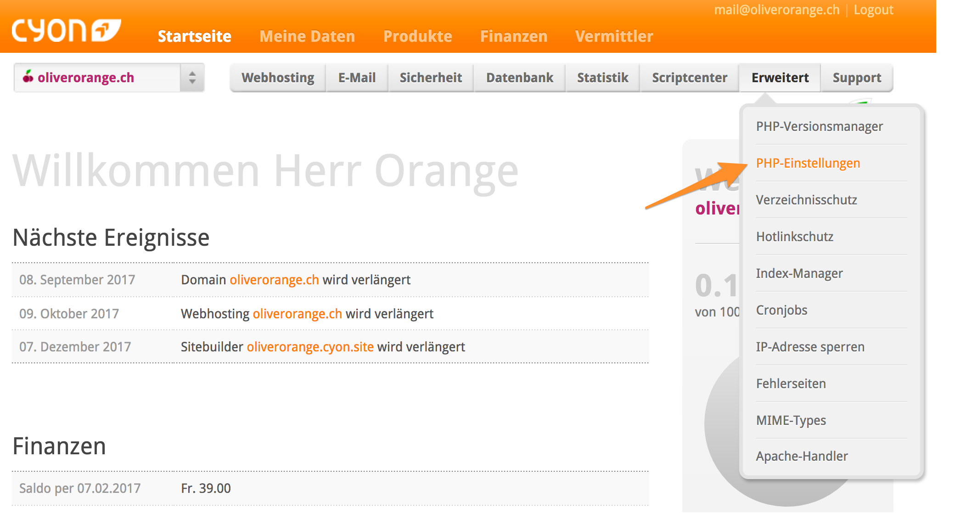The image size is (955, 531).
Task: Open the Webhosting tab
Action: 278,78
